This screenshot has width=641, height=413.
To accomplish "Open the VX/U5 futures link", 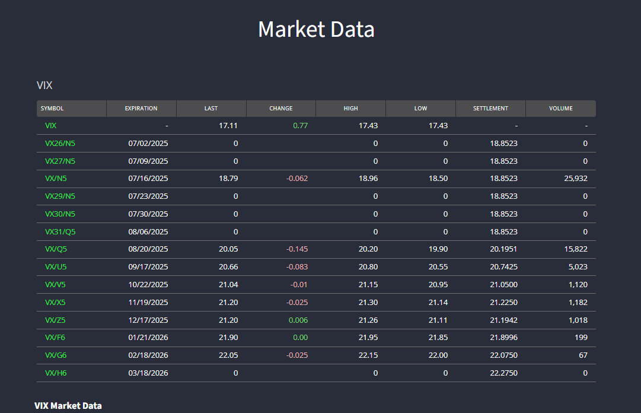I will [x=56, y=267].
